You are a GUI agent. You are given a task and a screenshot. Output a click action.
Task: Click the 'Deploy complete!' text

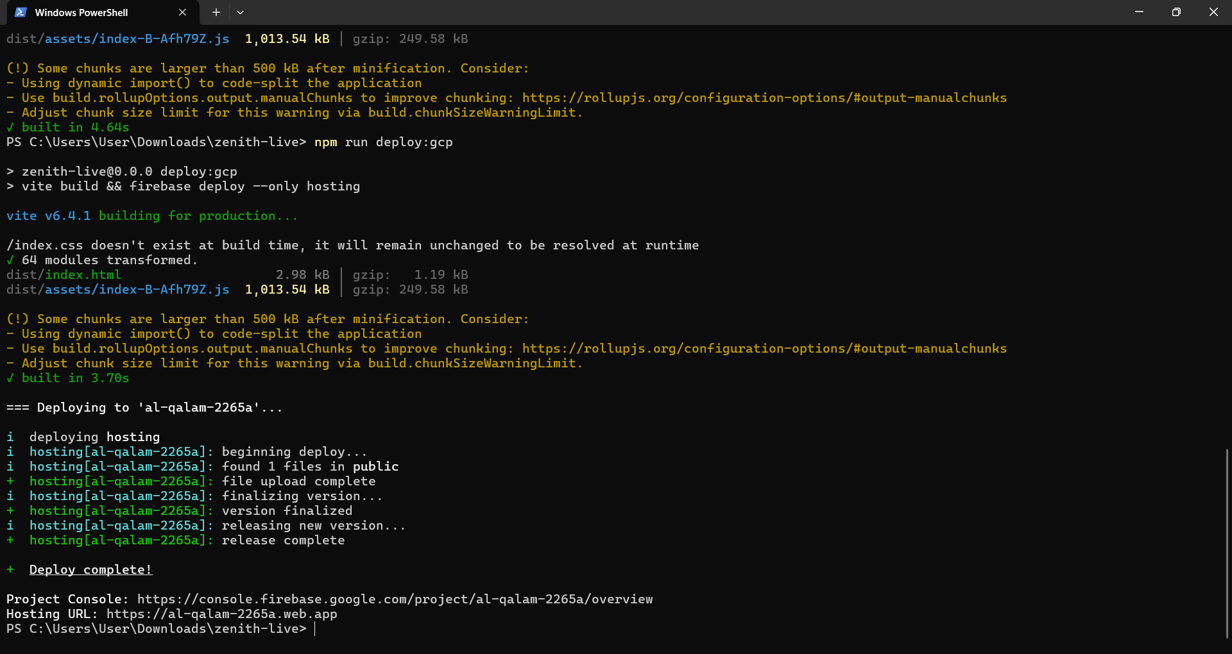pos(90,569)
